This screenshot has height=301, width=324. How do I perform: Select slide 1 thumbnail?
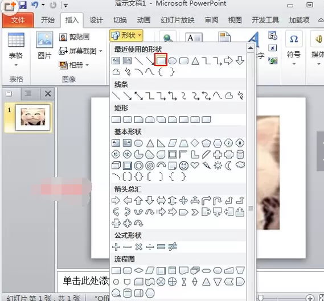(32, 117)
